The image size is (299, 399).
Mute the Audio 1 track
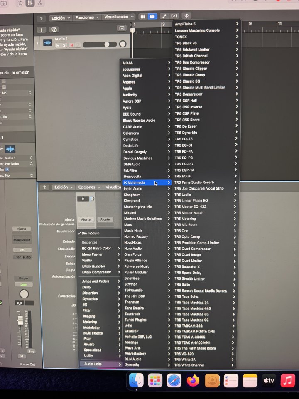(58, 45)
